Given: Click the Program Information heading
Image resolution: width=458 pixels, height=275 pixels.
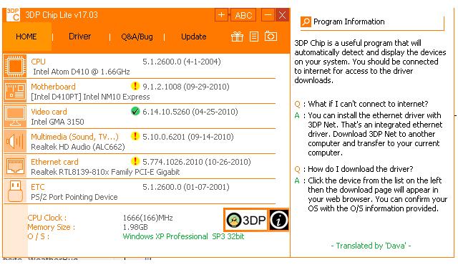Looking at the screenshot, I should [x=349, y=21].
